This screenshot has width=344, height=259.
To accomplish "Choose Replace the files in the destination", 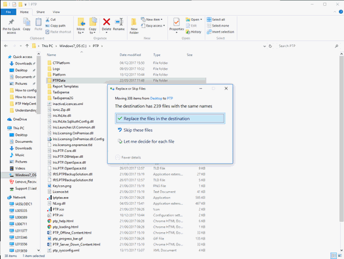I will coord(170,119).
